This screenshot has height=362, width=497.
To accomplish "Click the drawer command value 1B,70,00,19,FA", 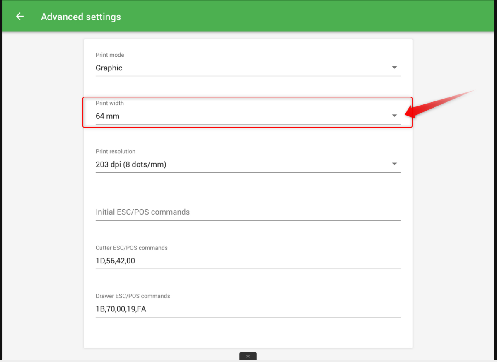I will click(121, 309).
